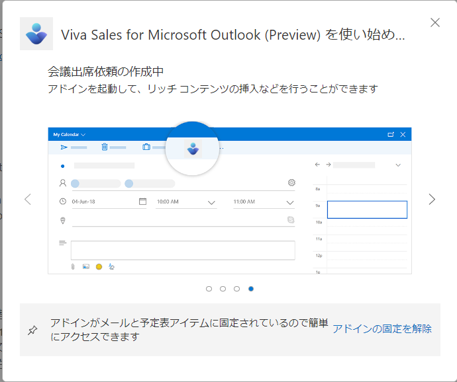Click the meeting body text box
This screenshot has width=457, height=382.
183,250
